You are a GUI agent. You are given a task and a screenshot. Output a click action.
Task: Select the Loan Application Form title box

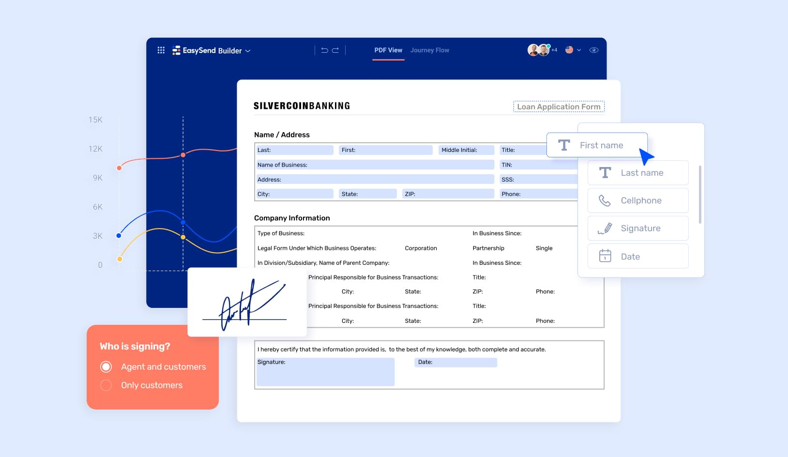point(559,107)
